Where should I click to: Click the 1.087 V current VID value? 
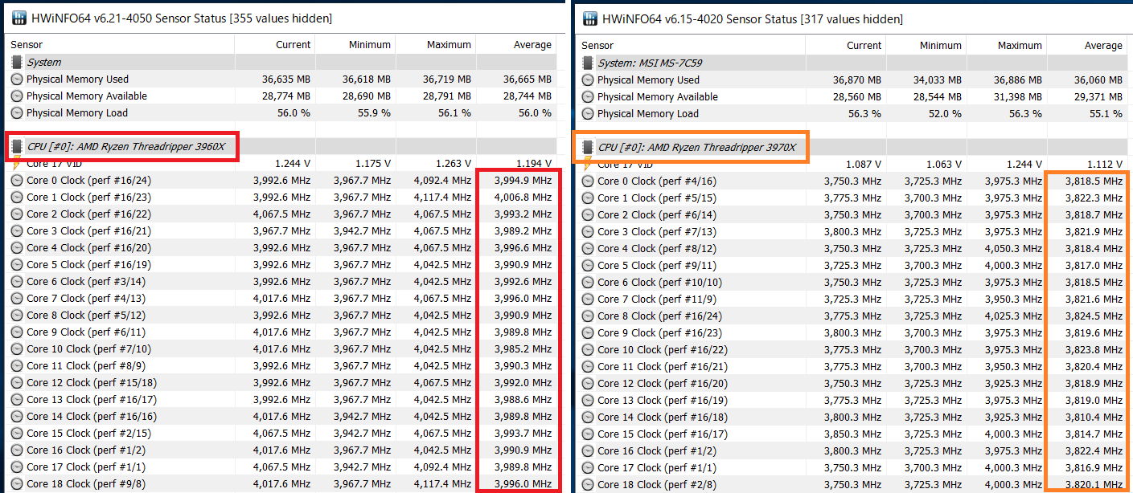[x=864, y=164]
